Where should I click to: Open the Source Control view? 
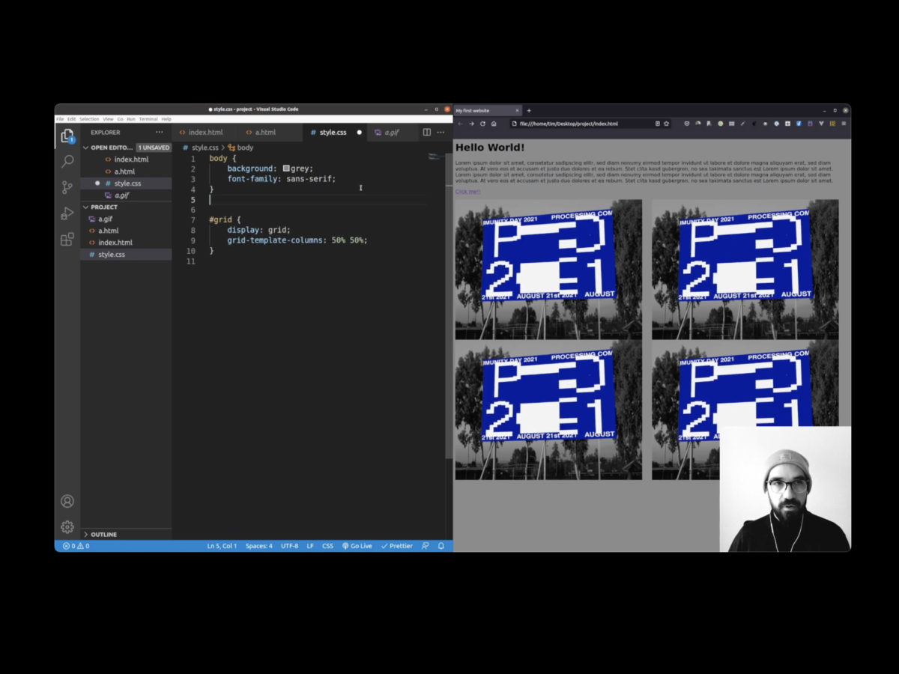point(67,187)
